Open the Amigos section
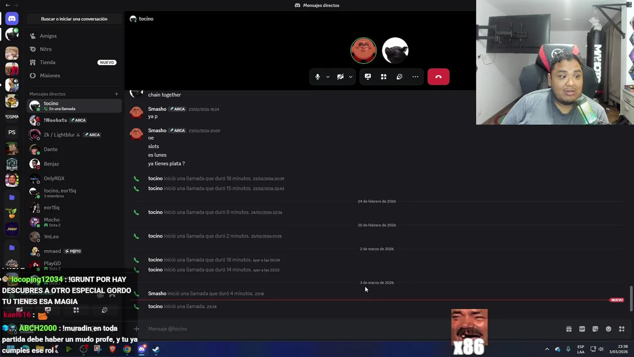Viewport: 634px width, 357px height. 74,36
